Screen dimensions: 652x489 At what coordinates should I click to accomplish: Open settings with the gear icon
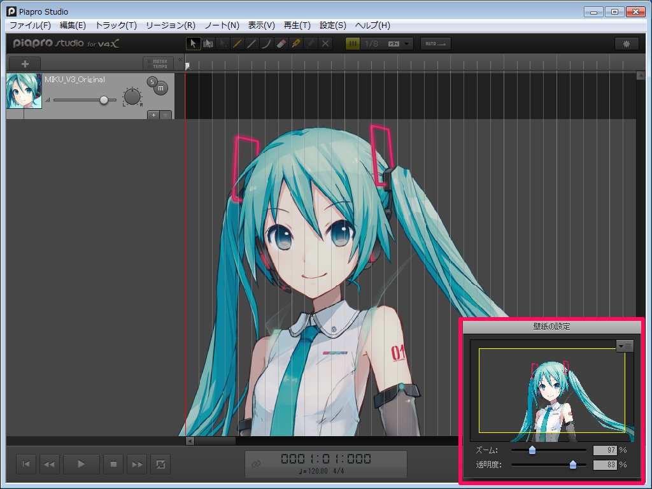[627, 44]
